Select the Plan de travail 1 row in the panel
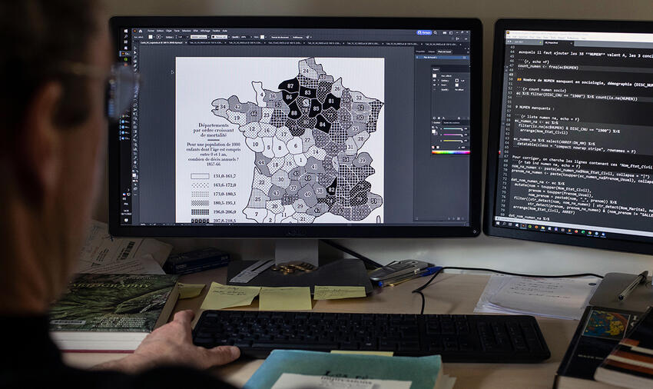653x389 pixels. tap(443, 58)
